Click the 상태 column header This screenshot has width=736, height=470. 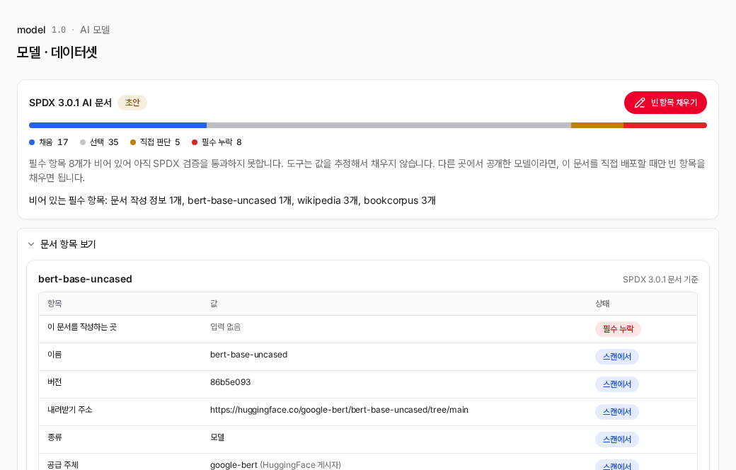pos(602,304)
